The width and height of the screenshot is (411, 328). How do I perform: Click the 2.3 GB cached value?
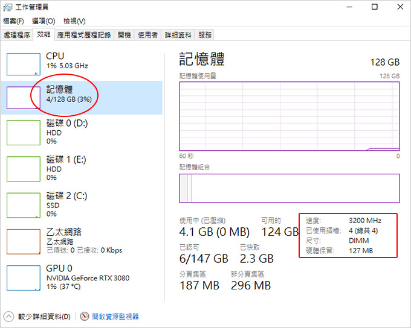pos(257,259)
